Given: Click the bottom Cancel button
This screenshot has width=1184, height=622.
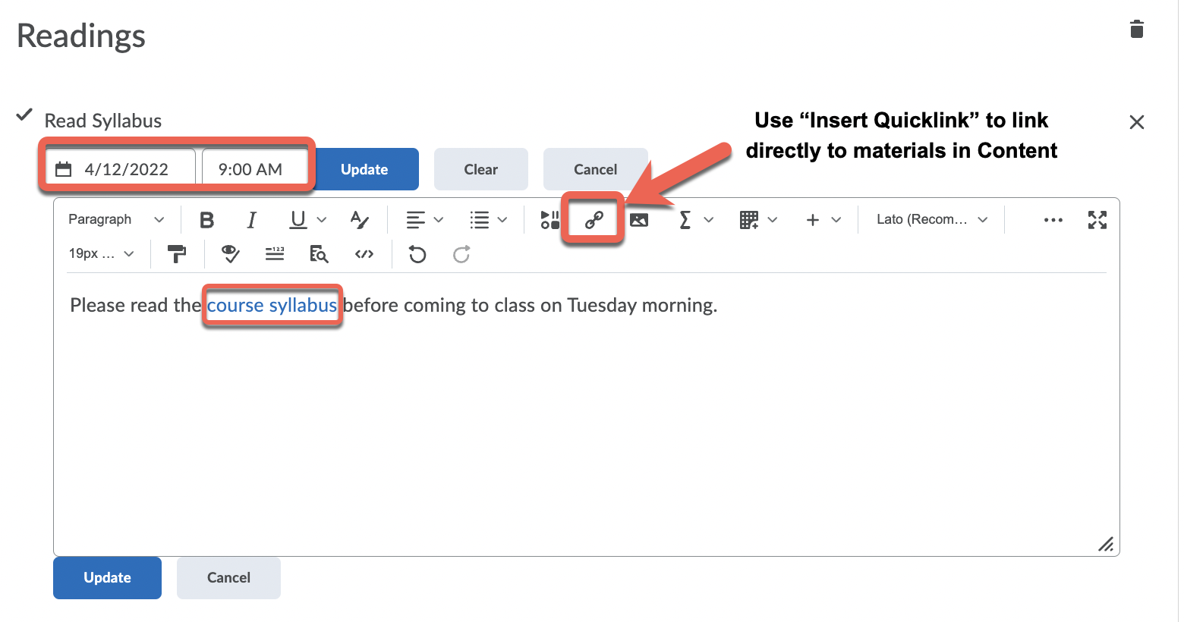Looking at the screenshot, I should [228, 578].
